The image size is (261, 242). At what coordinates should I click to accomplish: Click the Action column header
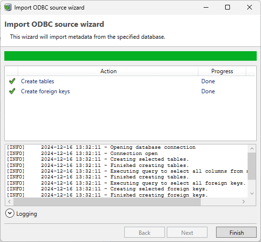[x=108, y=71]
